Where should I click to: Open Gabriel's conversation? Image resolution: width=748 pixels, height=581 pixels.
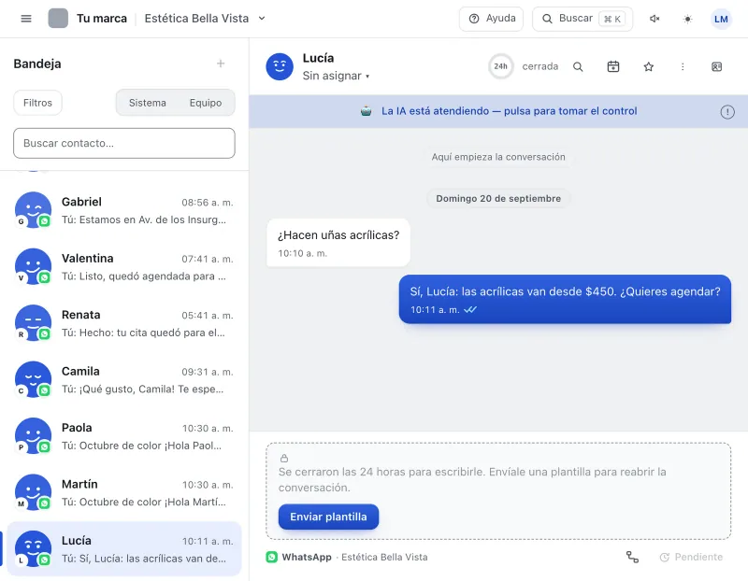124,210
